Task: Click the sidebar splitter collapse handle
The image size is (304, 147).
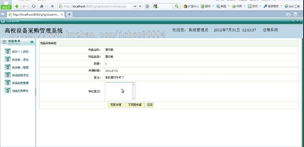Action: [x=36, y=91]
